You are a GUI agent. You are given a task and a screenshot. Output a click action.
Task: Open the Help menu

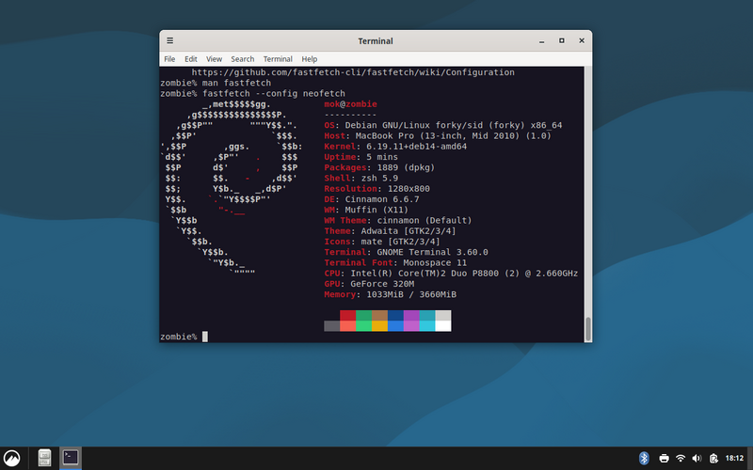[x=310, y=59]
